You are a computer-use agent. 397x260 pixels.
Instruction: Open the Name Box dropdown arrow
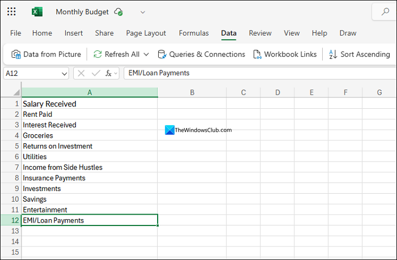[64, 74]
